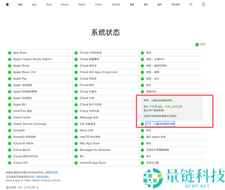The height and width of the screenshot is (190, 225).
Task: Click the green dot beside Siri
Action: [76, 156]
